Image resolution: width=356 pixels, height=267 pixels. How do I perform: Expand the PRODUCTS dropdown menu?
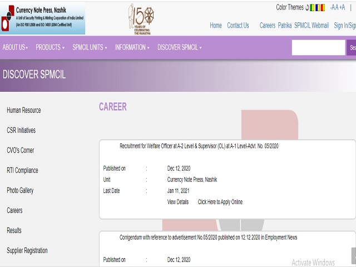[x=50, y=47]
